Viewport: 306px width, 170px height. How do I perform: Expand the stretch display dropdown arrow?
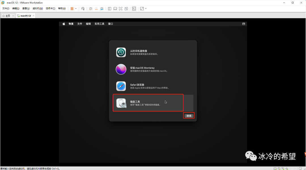(146, 8)
